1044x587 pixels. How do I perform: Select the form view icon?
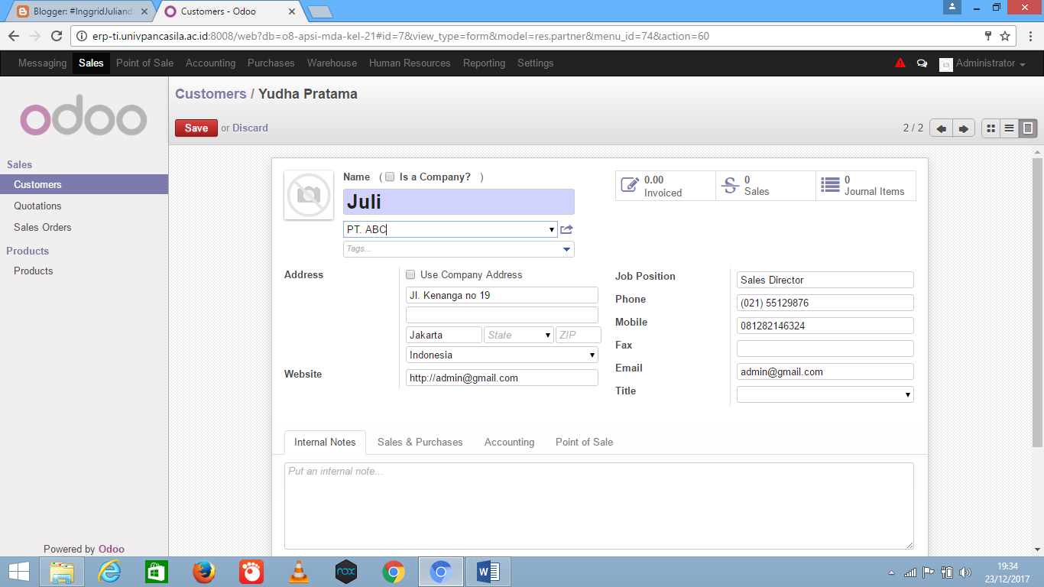(x=1025, y=128)
